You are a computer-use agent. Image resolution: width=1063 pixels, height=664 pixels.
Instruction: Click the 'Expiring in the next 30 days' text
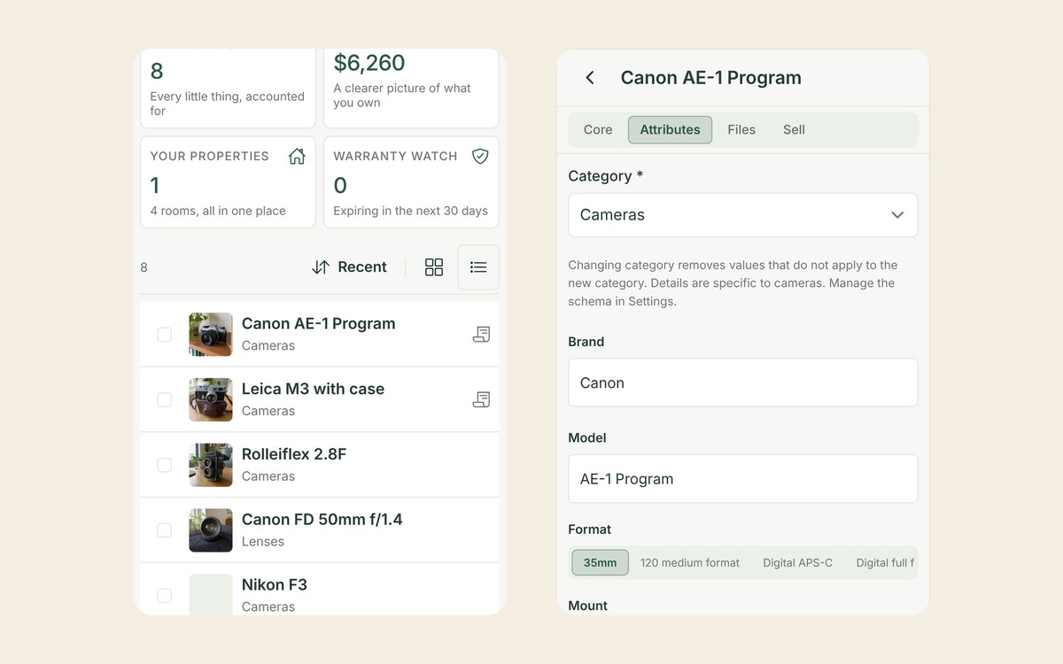coord(411,211)
